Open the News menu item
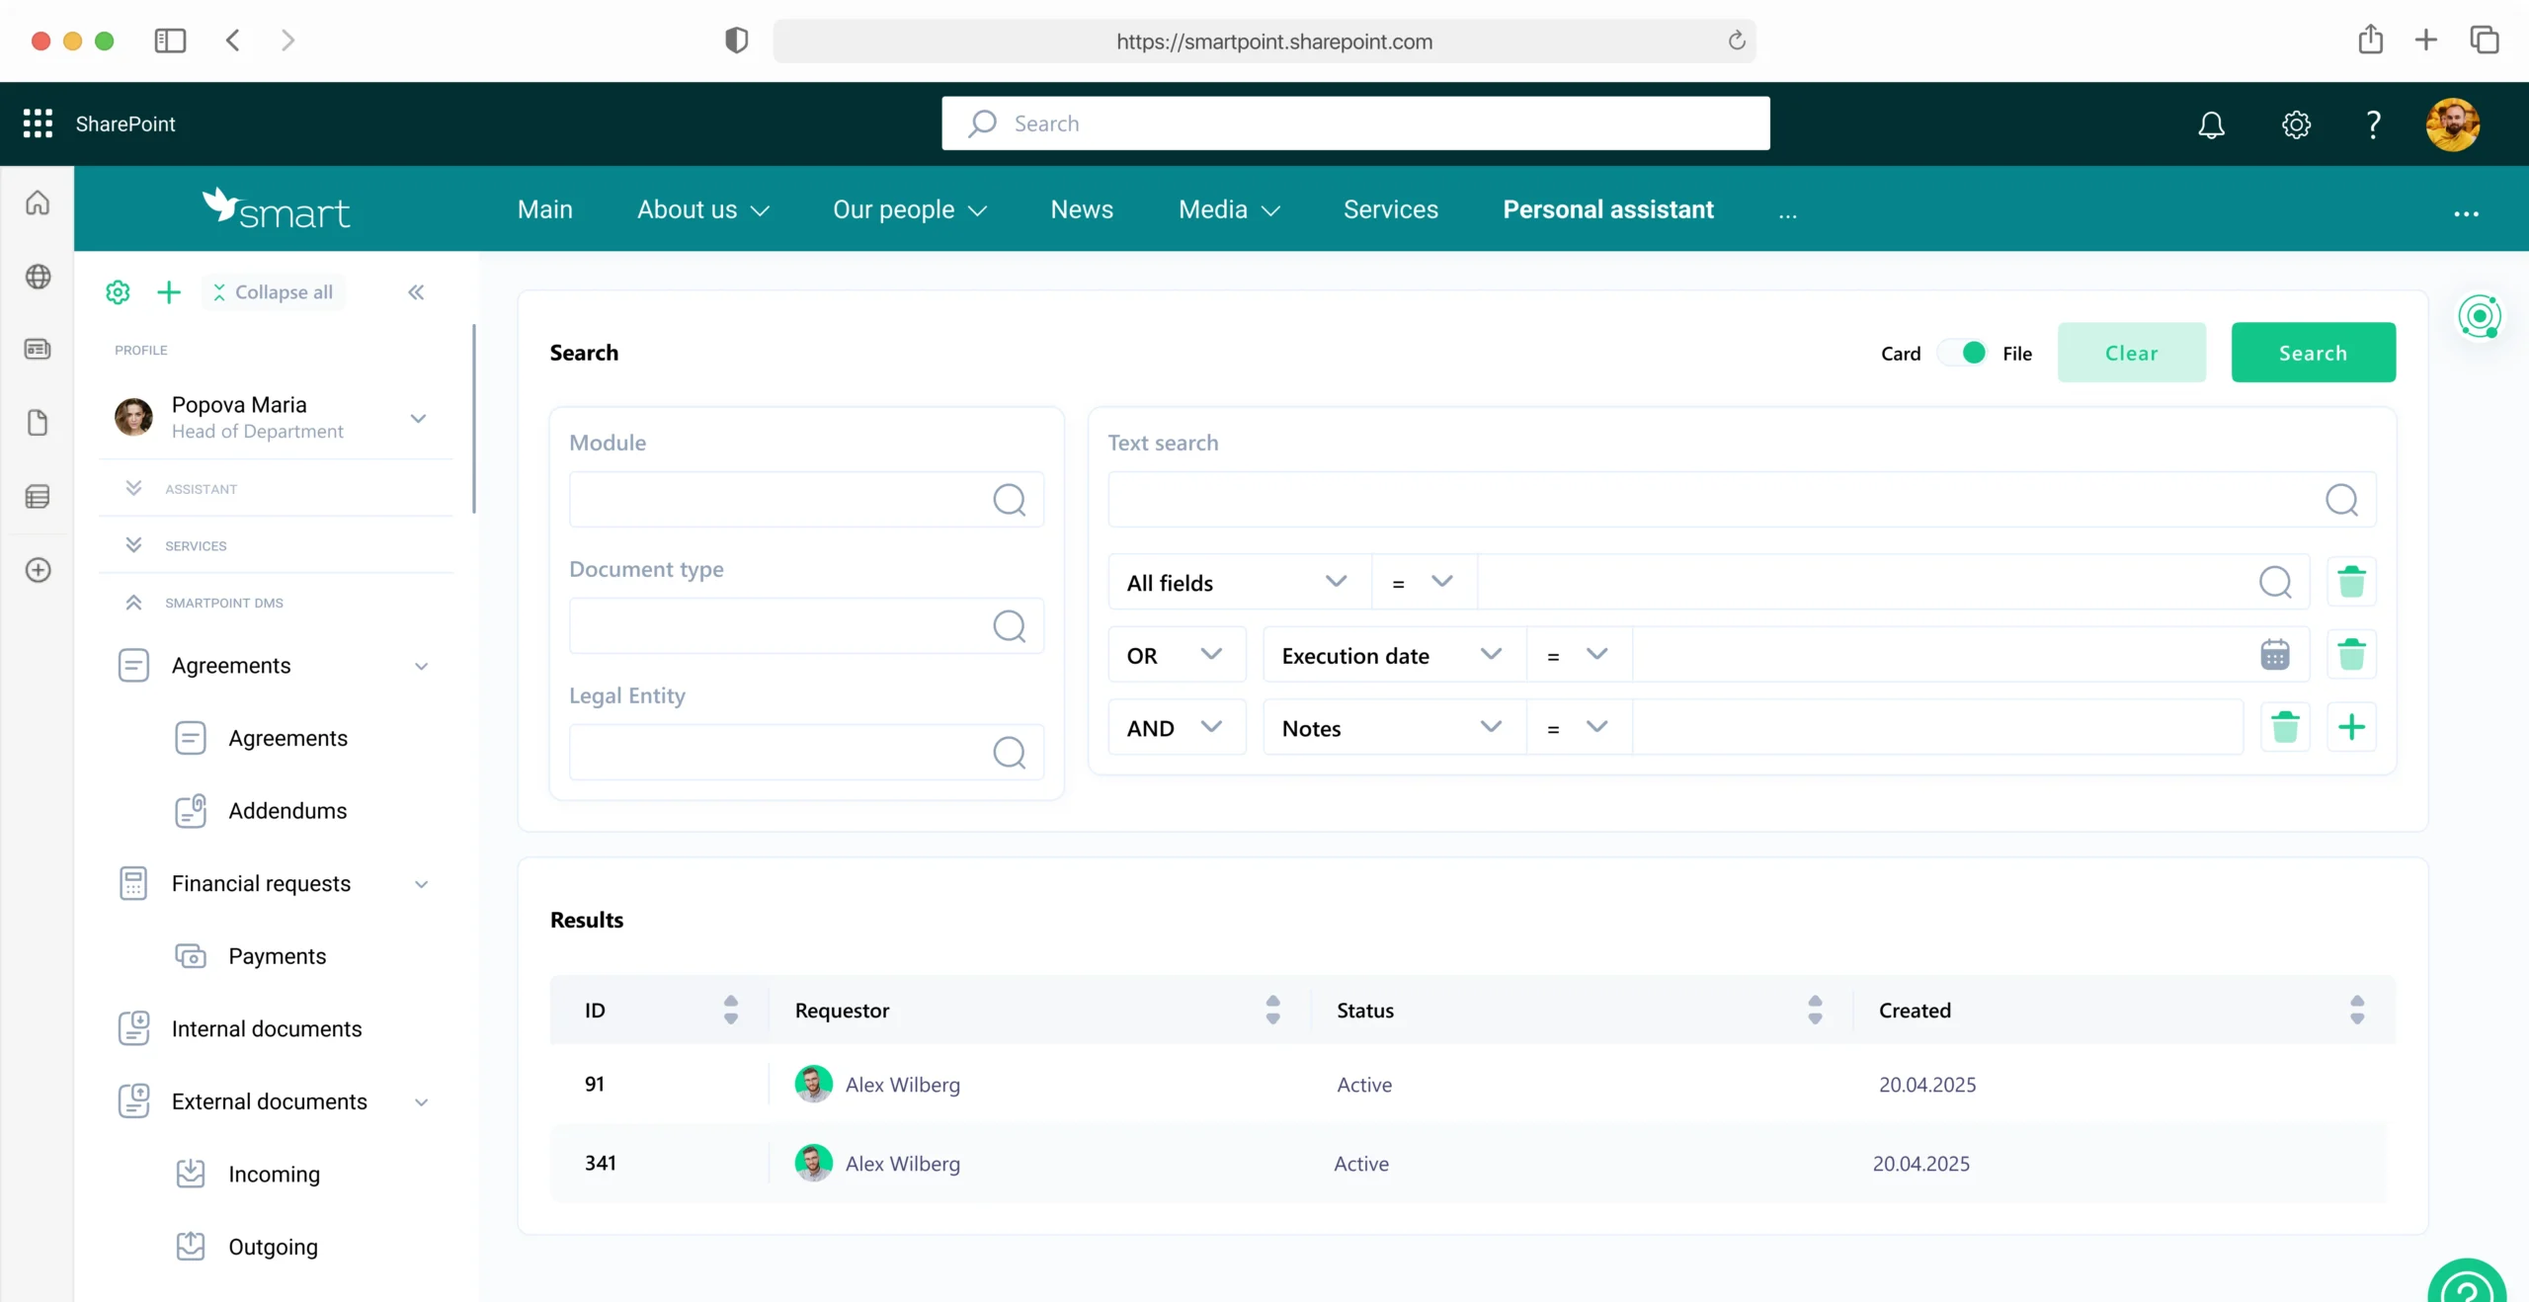The image size is (2529, 1302). pyautogui.click(x=1082, y=209)
